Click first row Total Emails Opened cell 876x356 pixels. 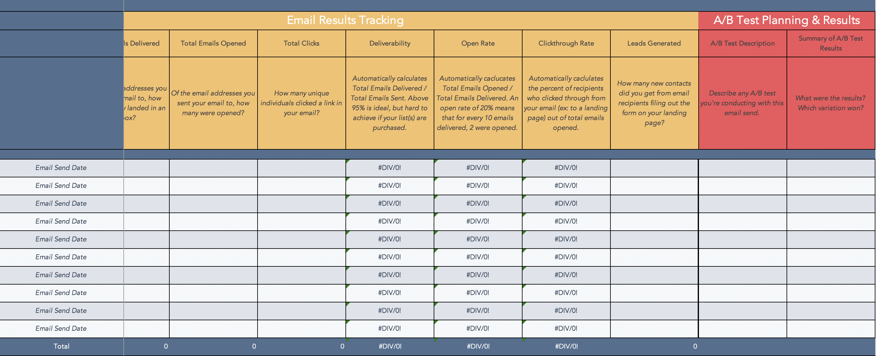pyautogui.click(x=213, y=168)
